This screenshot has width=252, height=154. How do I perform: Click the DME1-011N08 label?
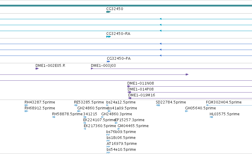pyautogui.click(x=141, y=83)
